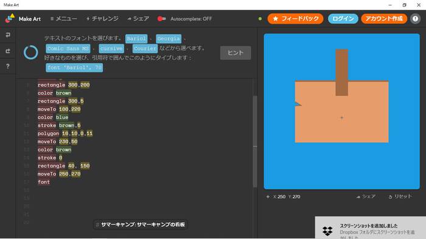Click the top sidebar export arrow icon
Screen dimensions: 426x239
click(8, 35)
